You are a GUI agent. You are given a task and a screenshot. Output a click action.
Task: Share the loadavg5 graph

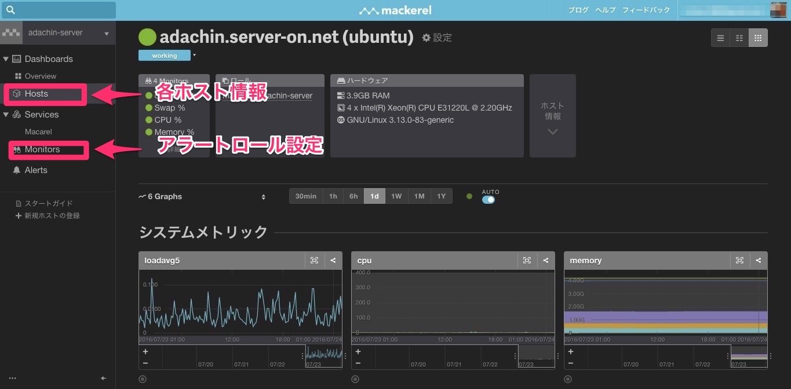click(333, 260)
